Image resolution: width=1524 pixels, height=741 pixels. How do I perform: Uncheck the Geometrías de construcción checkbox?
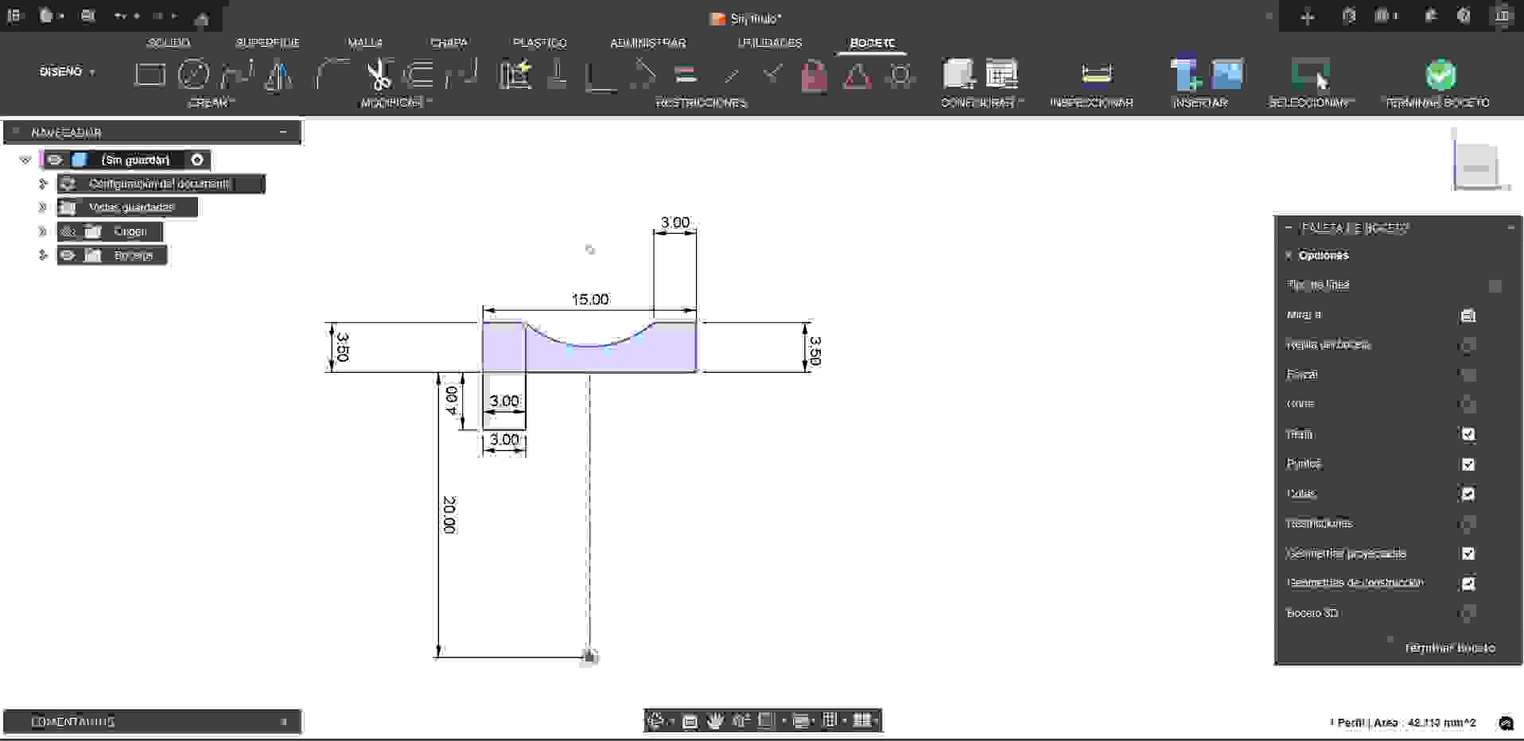click(1468, 584)
